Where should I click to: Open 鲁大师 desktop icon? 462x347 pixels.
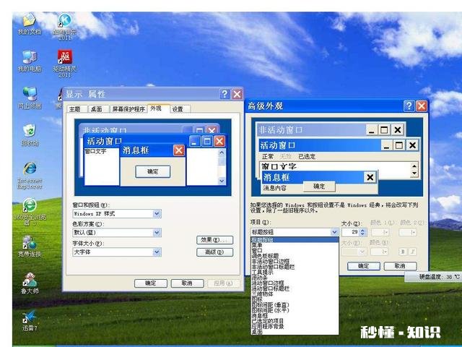[29, 280]
